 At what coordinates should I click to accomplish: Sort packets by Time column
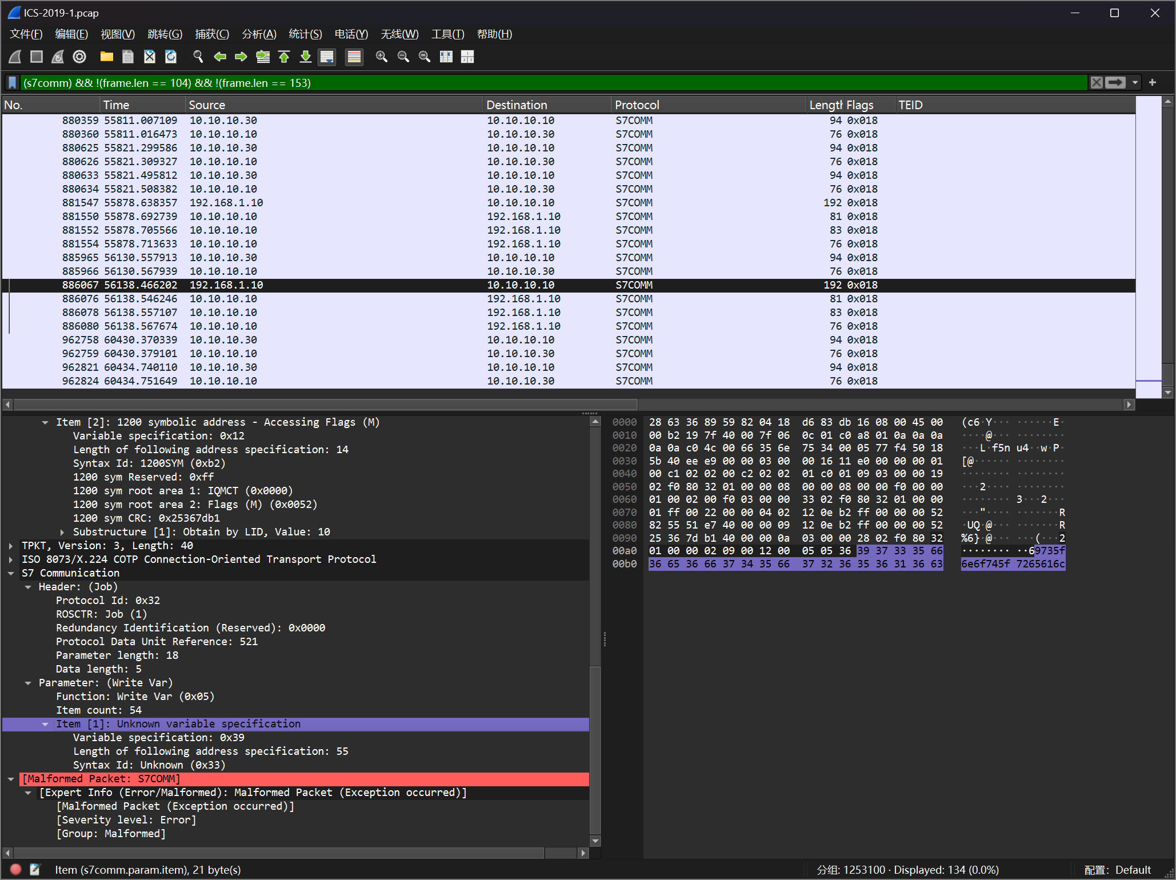143,105
